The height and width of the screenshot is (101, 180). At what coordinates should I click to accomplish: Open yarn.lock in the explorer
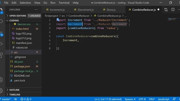point(19,81)
